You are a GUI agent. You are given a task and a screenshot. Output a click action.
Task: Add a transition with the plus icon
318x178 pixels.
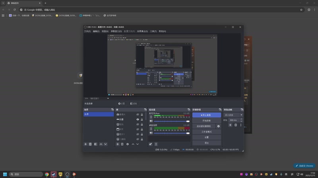230,125
